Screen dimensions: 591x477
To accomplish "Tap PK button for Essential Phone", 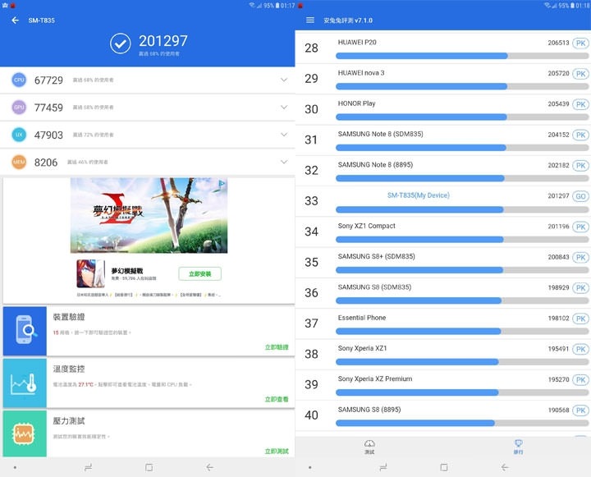I will click(580, 319).
